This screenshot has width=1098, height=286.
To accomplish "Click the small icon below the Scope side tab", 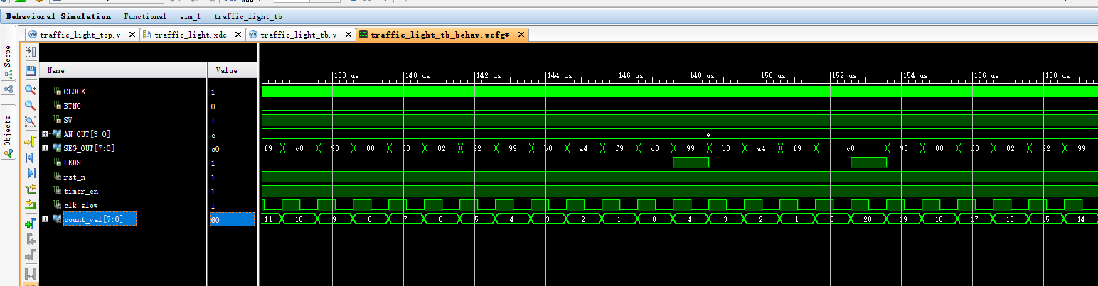I will pyautogui.click(x=9, y=89).
